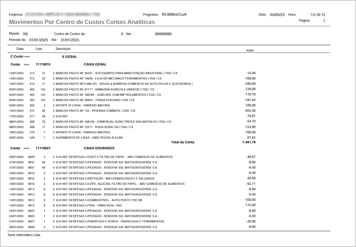Click the account name CAIXA DOURADOS
356x247 pixels.
tap(99, 148)
